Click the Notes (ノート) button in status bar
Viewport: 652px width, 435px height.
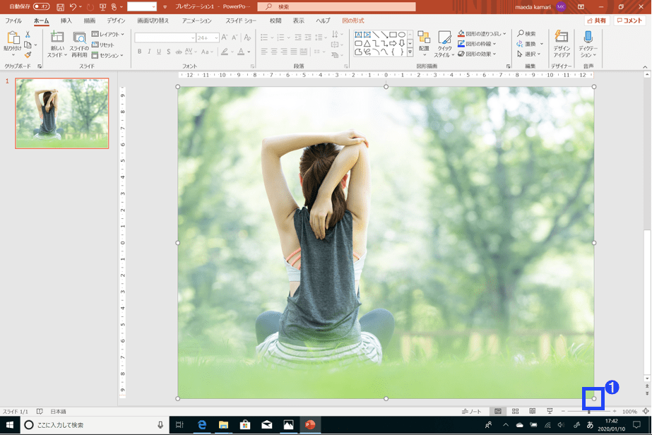click(471, 411)
